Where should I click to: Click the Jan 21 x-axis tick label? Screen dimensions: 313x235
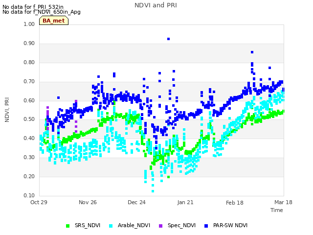tap(185, 202)
